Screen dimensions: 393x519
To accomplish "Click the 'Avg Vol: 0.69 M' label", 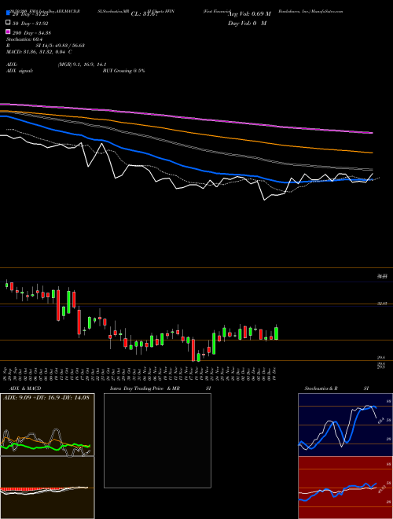I will [x=248, y=14].
